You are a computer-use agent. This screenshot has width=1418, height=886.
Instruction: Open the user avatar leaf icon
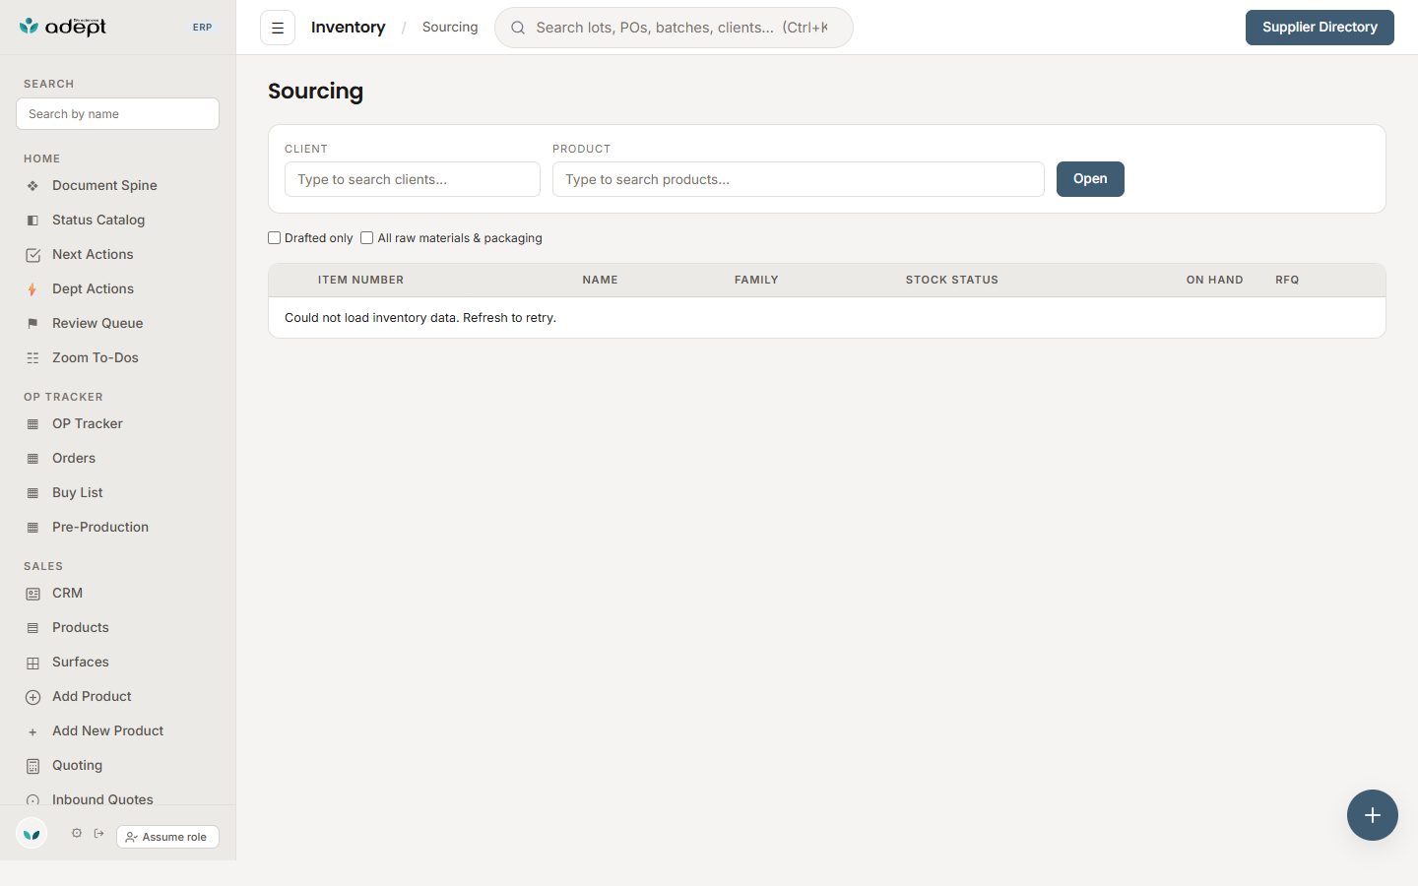(32, 835)
